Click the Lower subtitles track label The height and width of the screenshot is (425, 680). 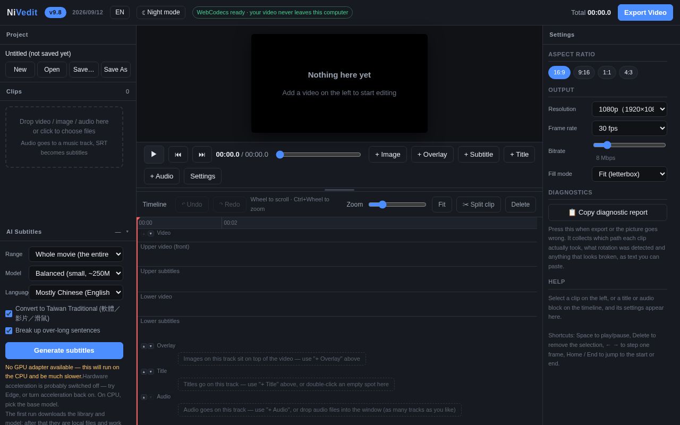tap(160, 321)
